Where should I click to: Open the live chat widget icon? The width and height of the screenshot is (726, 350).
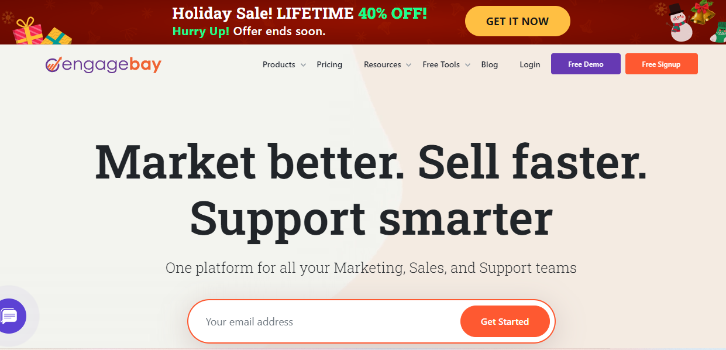point(11,316)
